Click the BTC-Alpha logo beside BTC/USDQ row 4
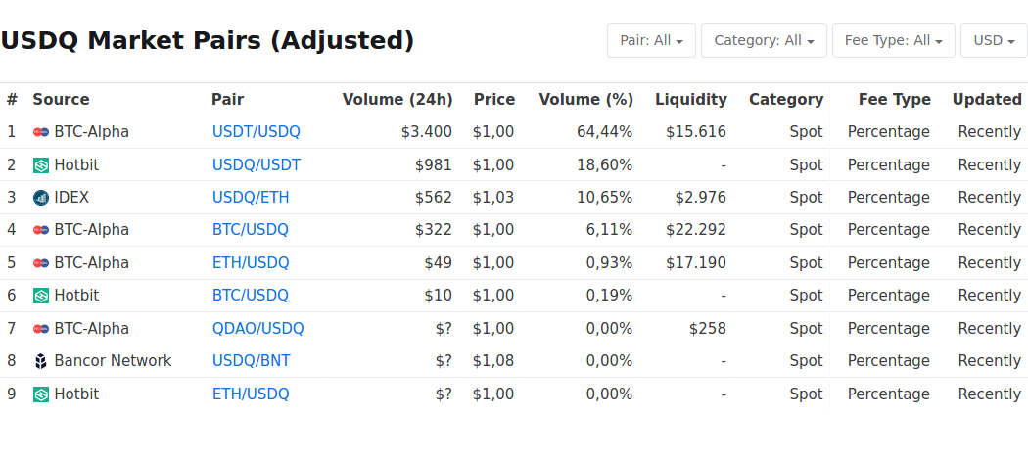The height and width of the screenshot is (463, 1028). point(41,230)
